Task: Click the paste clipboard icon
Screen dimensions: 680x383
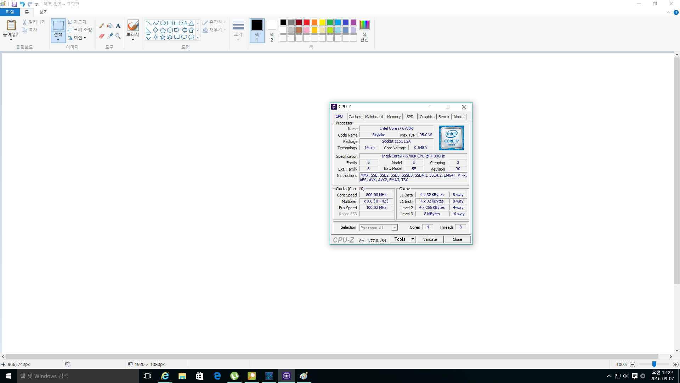Action: pos(11,25)
